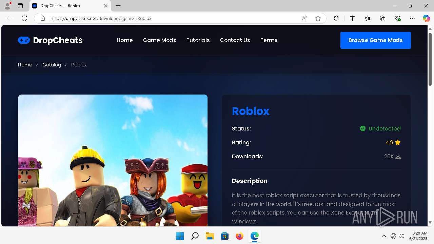Click scrollbar down arrow
Viewport: 434px width, 244px height.
[x=430, y=223]
